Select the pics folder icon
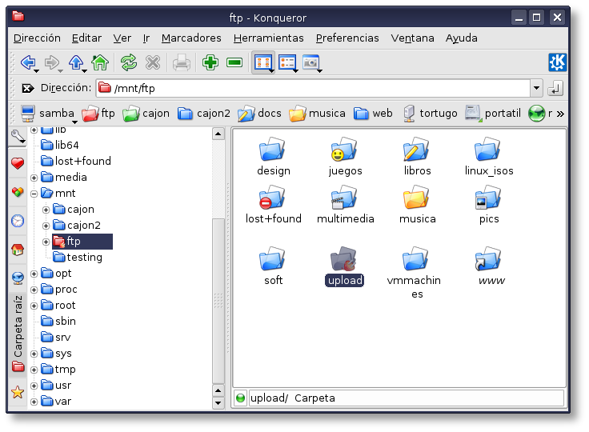 489,204
